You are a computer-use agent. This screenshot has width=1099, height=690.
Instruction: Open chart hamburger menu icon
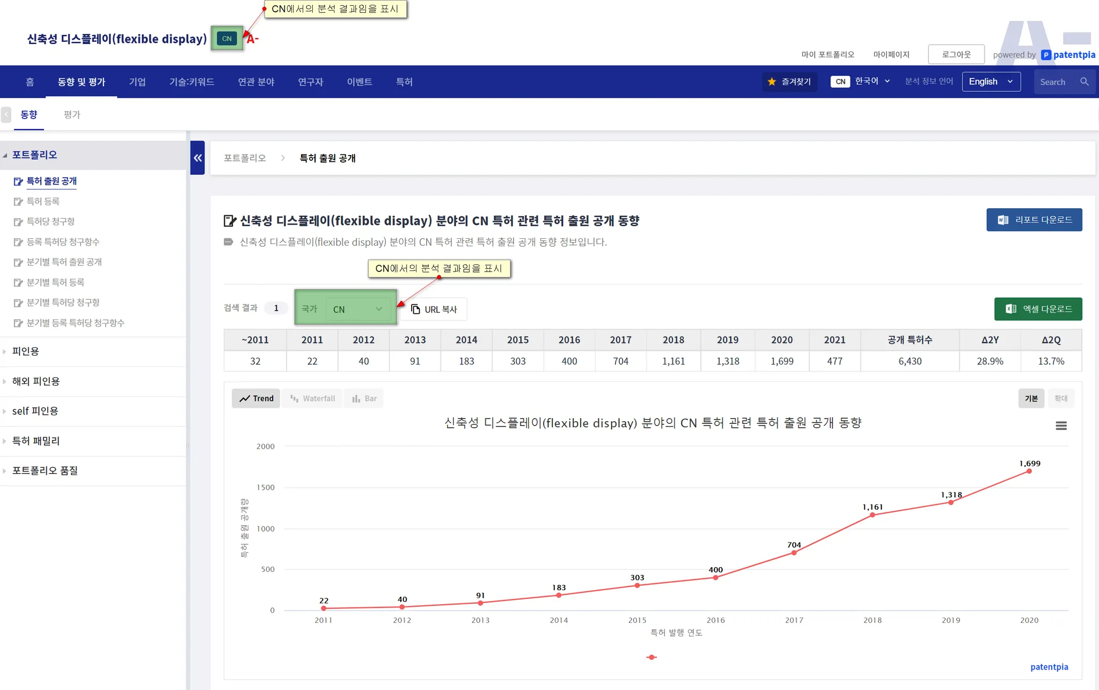point(1061,425)
